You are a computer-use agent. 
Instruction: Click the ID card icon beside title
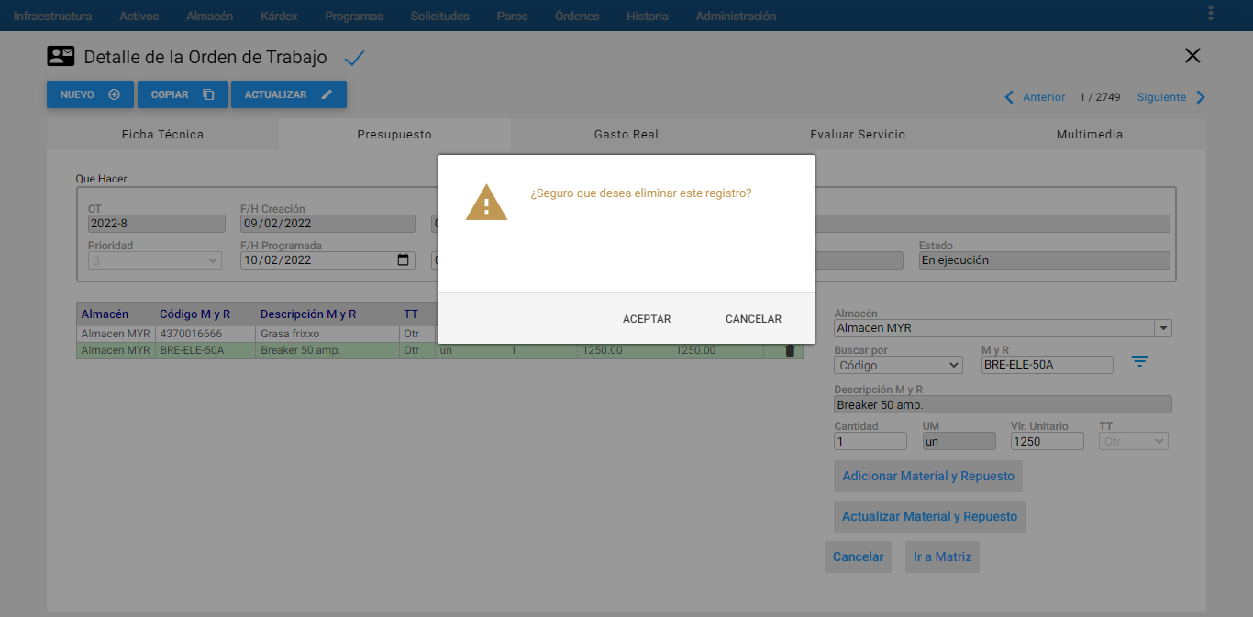tap(61, 56)
